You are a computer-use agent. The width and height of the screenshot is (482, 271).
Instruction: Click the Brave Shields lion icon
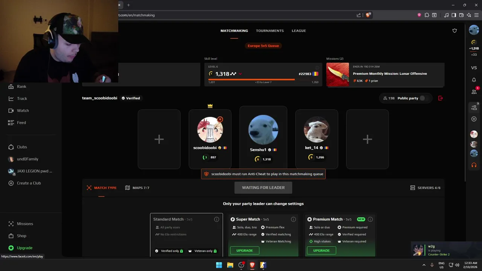tap(368, 15)
